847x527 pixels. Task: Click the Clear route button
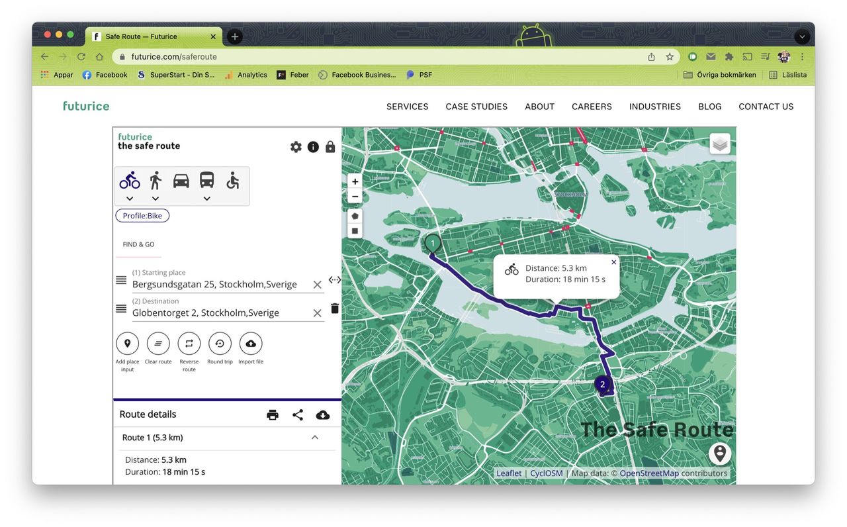[x=158, y=344]
